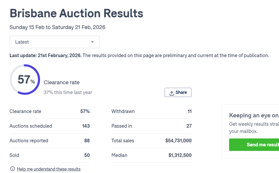Click the dropdown caret arrow icon

(x=92, y=42)
